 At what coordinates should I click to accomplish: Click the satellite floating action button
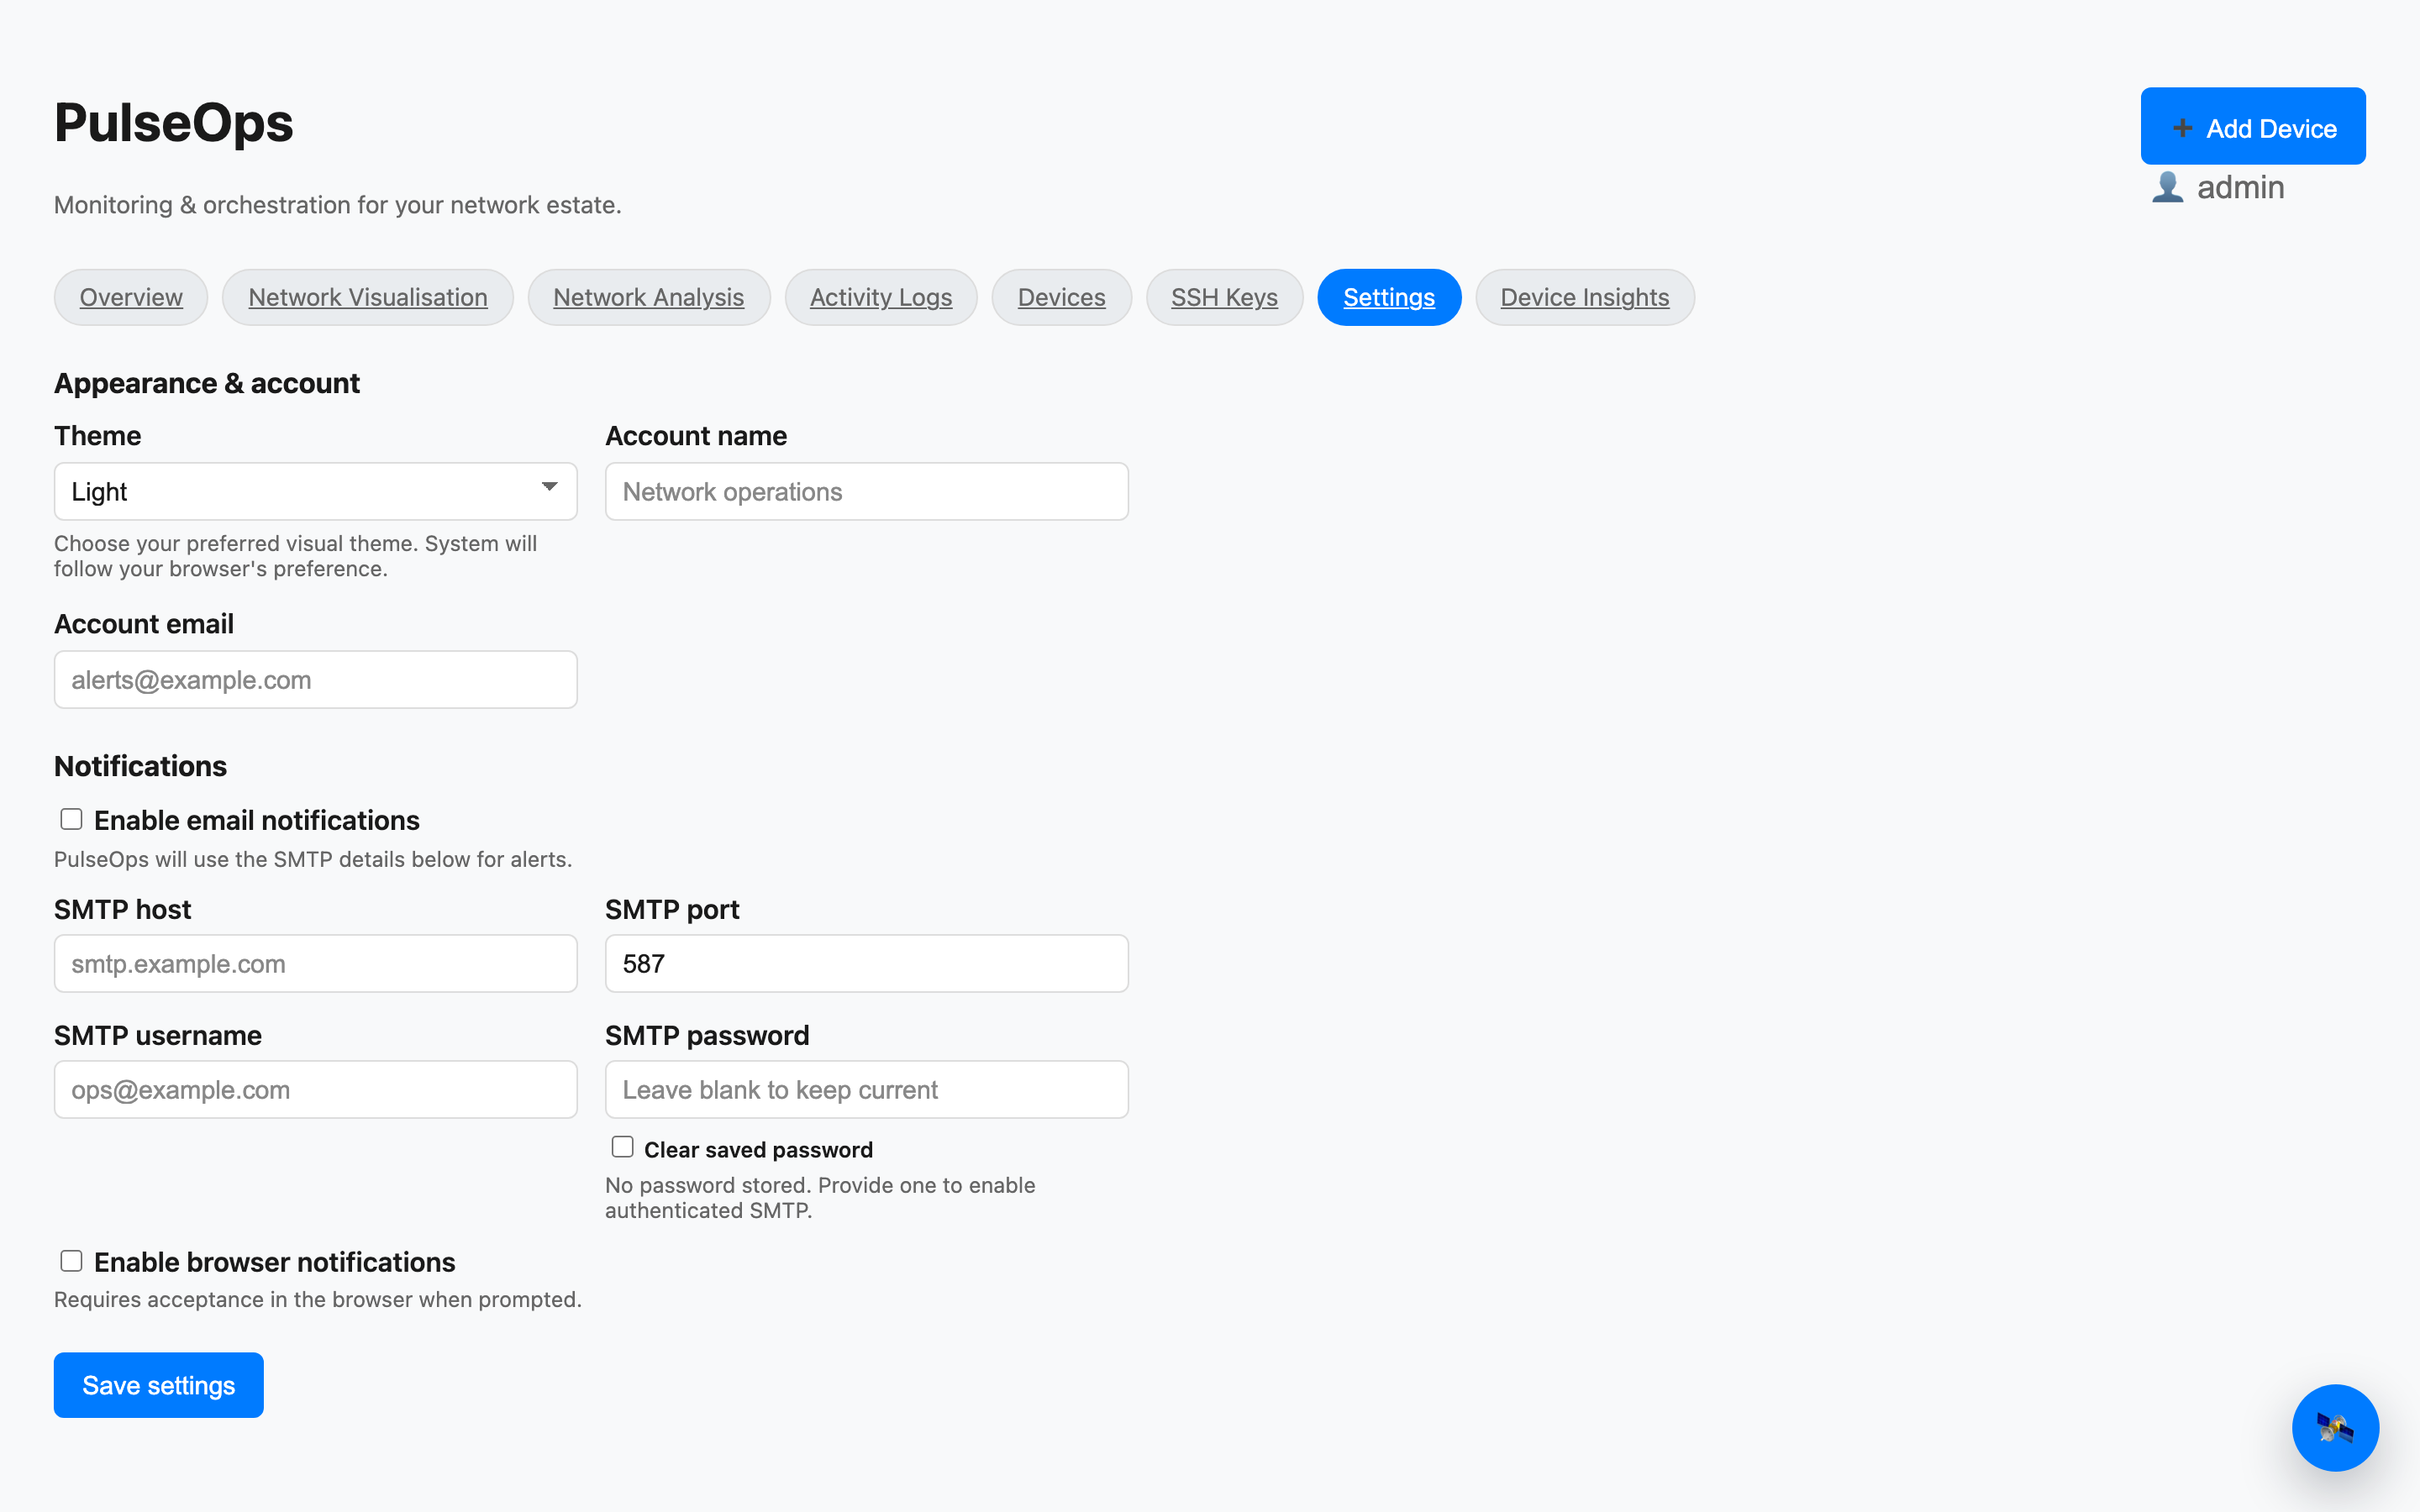pyautogui.click(x=2336, y=1428)
